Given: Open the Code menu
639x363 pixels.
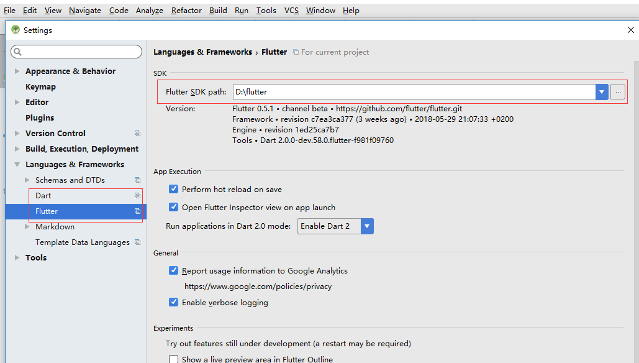Looking at the screenshot, I should point(119,10).
